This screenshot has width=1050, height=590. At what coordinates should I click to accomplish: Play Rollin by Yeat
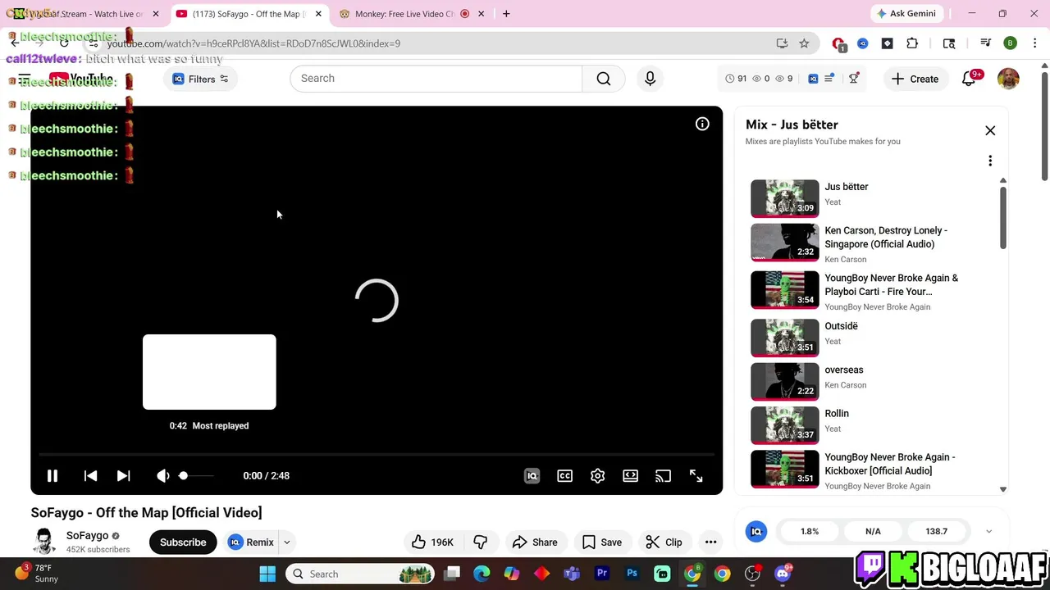coord(870,424)
